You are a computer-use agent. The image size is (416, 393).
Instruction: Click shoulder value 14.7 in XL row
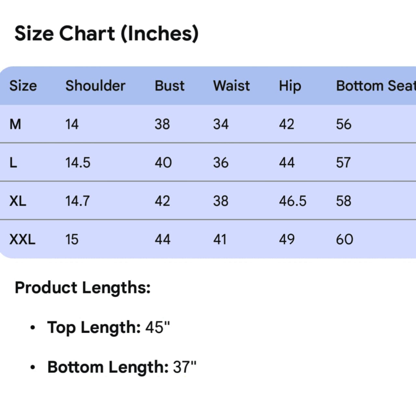pos(77,201)
